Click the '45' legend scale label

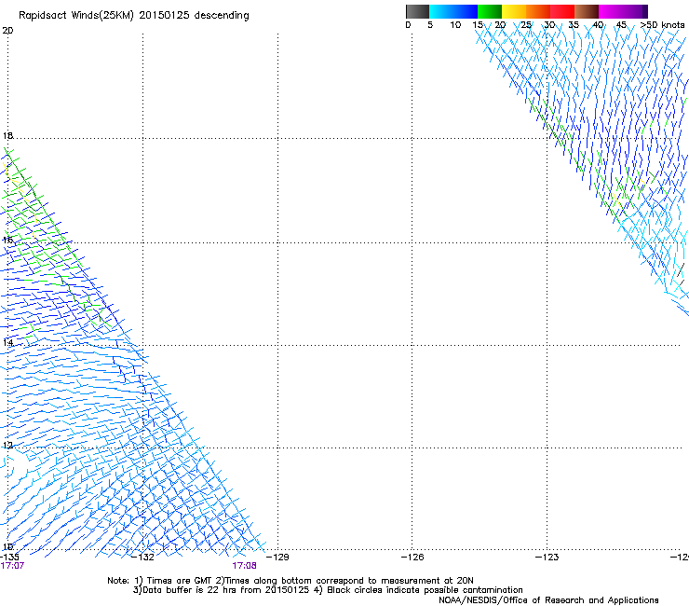tap(621, 25)
